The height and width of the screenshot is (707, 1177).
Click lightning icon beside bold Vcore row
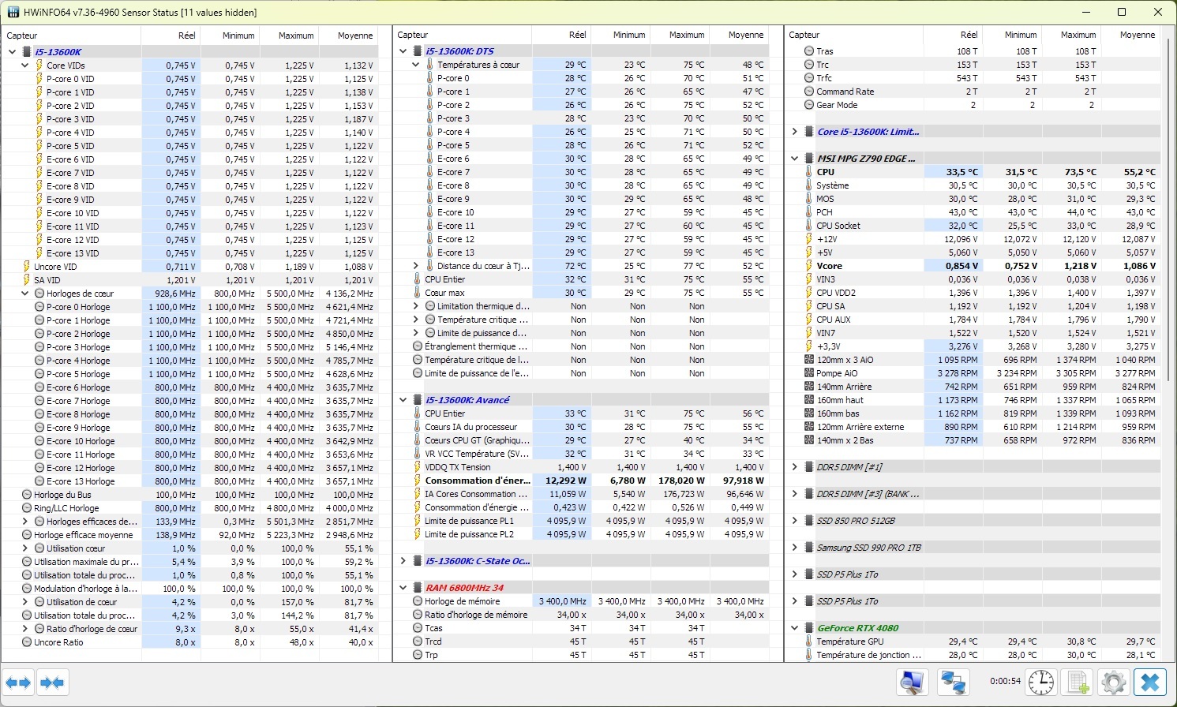(809, 266)
